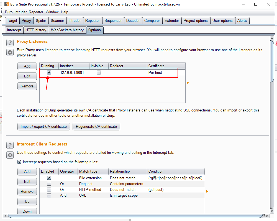
Task: Go to the Intercept sub-tab
Action: point(14,30)
